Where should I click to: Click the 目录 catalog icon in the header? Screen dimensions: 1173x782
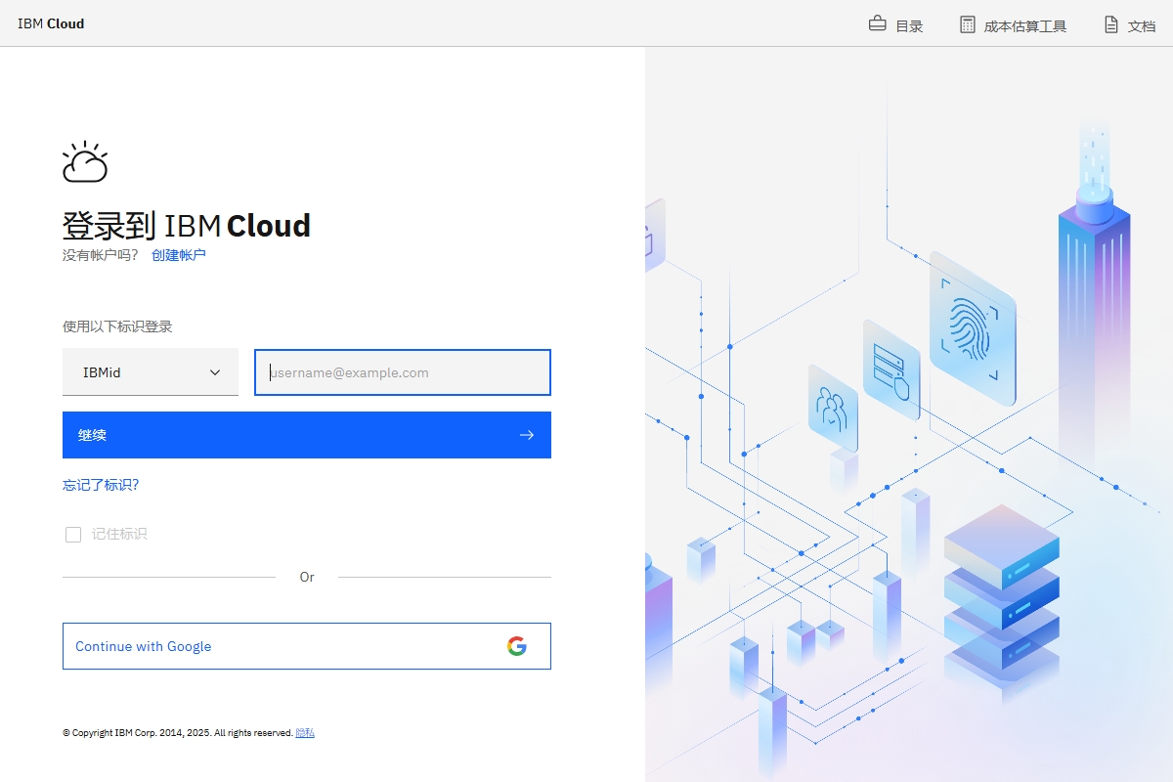click(879, 23)
